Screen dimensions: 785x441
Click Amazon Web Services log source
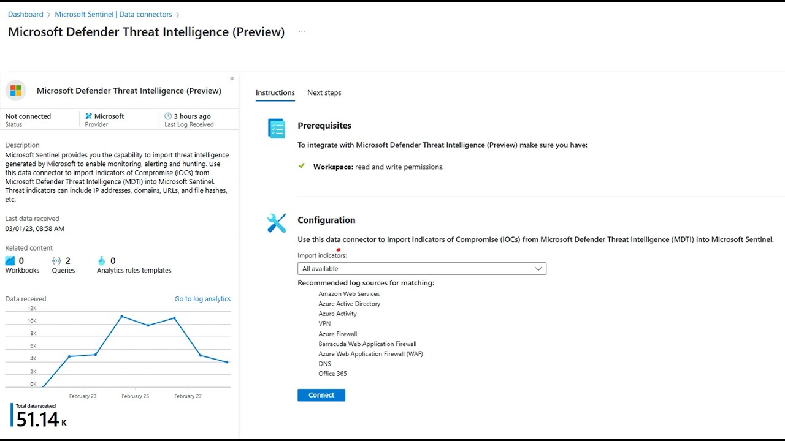(349, 294)
